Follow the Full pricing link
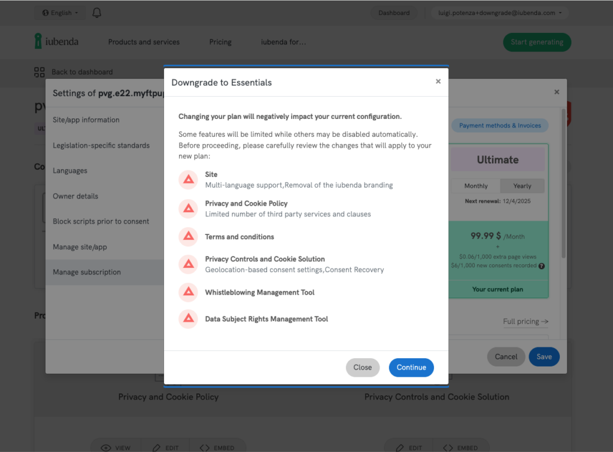Viewport: 613px width, 452px height. [x=526, y=322]
